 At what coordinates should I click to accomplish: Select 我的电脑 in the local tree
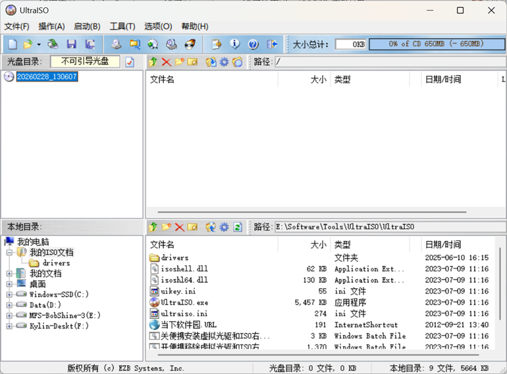click(33, 242)
